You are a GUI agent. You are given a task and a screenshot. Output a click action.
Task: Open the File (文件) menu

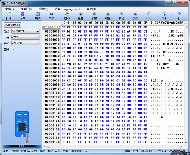[9, 9]
